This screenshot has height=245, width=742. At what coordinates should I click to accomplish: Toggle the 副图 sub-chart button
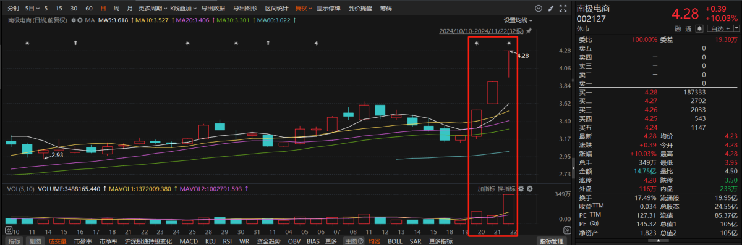point(35,241)
